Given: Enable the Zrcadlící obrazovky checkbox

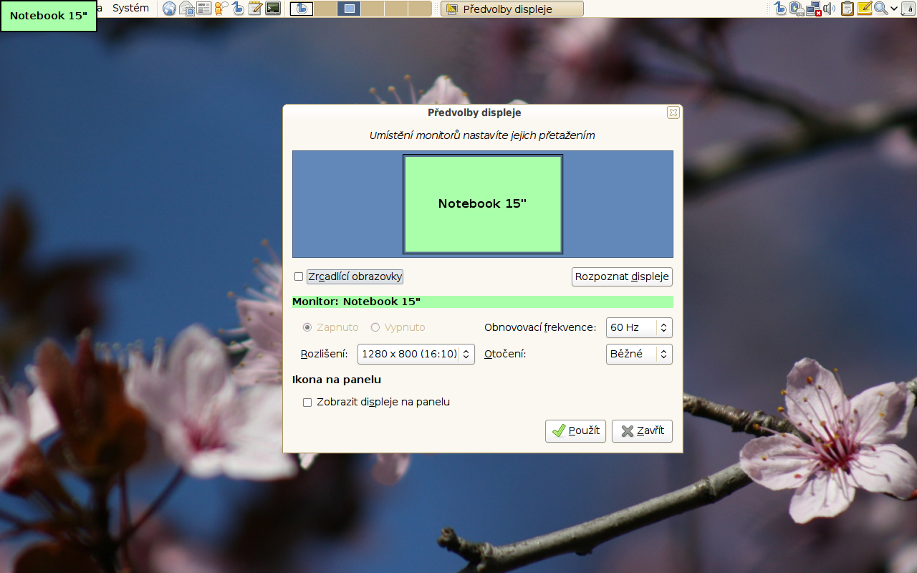Looking at the screenshot, I should pos(299,276).
